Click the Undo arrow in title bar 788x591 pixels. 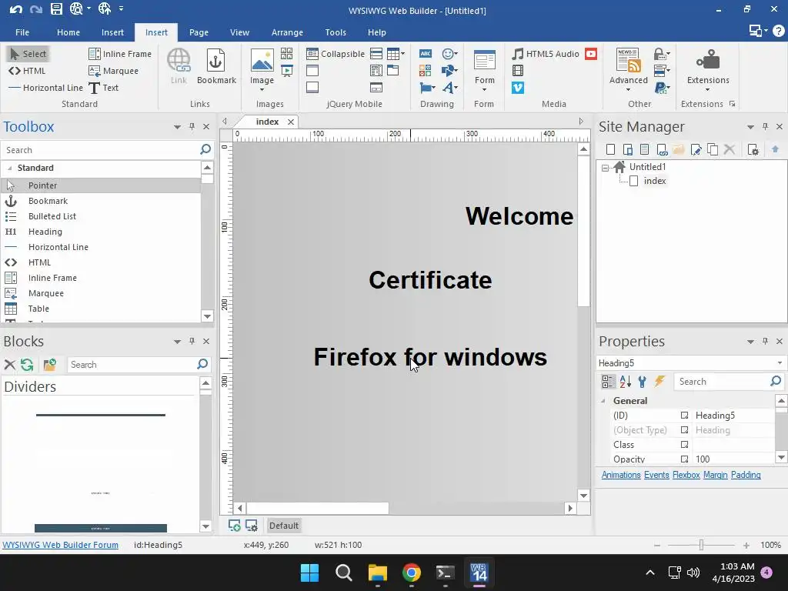[15, 8]
